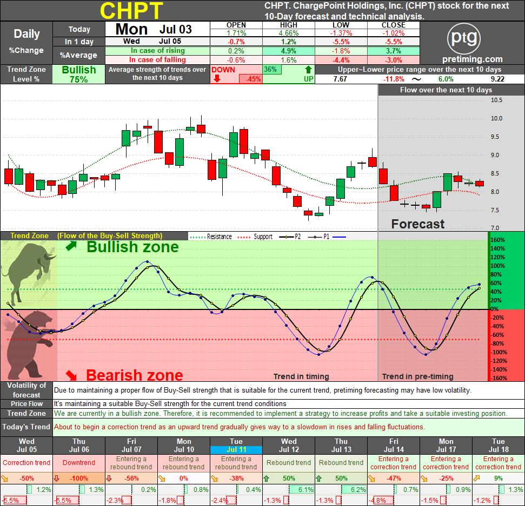The width and height of the screenshot is (525, 506).
Task: Click the HIGH value 4.66%
Action: click(289, 33)
